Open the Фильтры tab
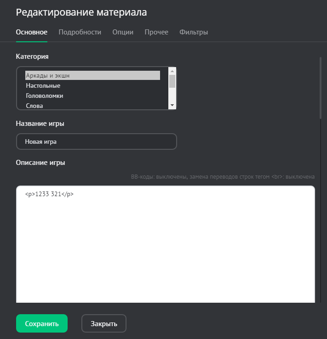 [x=194, y=32]
